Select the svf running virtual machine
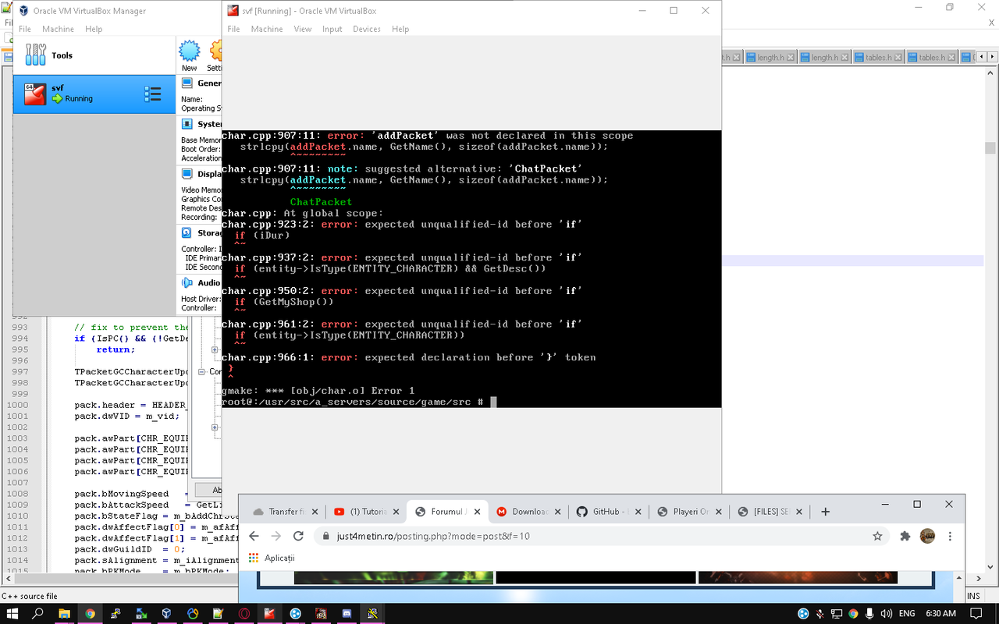Image resolution: width=999 pixels, height=624 pixels. pyautogui.click(x=94, y=94)
